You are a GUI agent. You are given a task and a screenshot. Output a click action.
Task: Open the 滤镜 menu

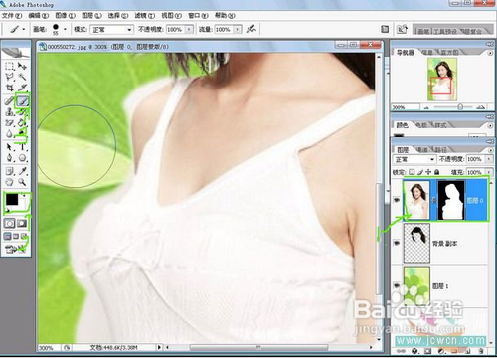[x=144, y=16]
